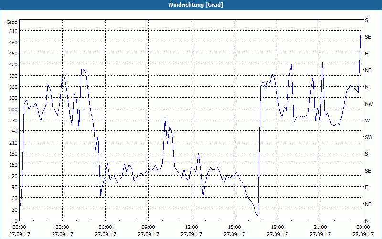The width and height of the screenshot is (382, 239).
Task: Click the 420 y-axis tick label
Action: (x=11, y=65)
